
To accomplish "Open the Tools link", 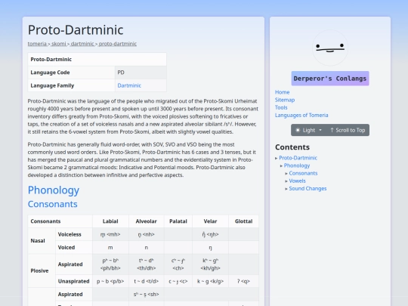I will point(281,107).
